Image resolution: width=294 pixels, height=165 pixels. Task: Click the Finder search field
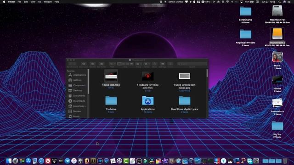pos(192,64)
